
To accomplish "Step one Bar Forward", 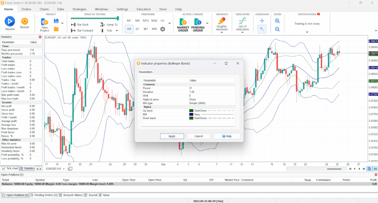I will coord(82,30).
